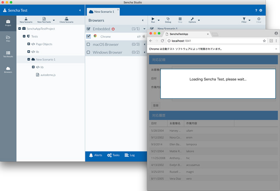Collapse the Browsers panel arrow
Screen dimensions: 280x191
tap(143, 21)
